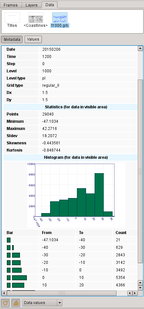Toggle the statistics sigma icon button
The image size is (144, 309).
tap(5, 303)
